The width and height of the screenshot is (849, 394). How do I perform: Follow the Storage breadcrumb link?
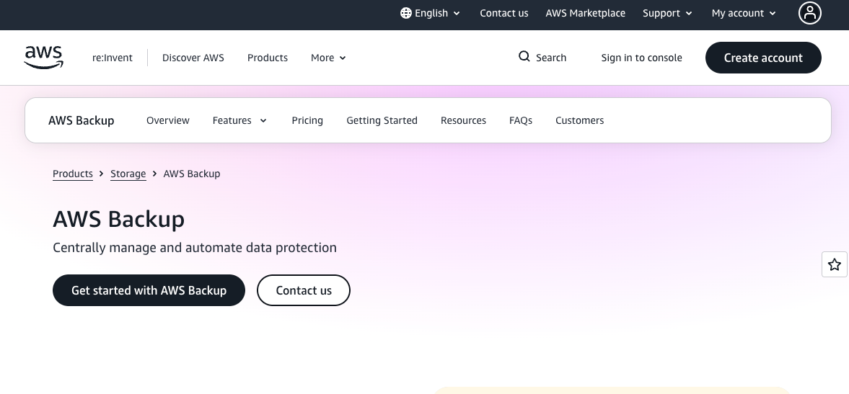point(128,174)
